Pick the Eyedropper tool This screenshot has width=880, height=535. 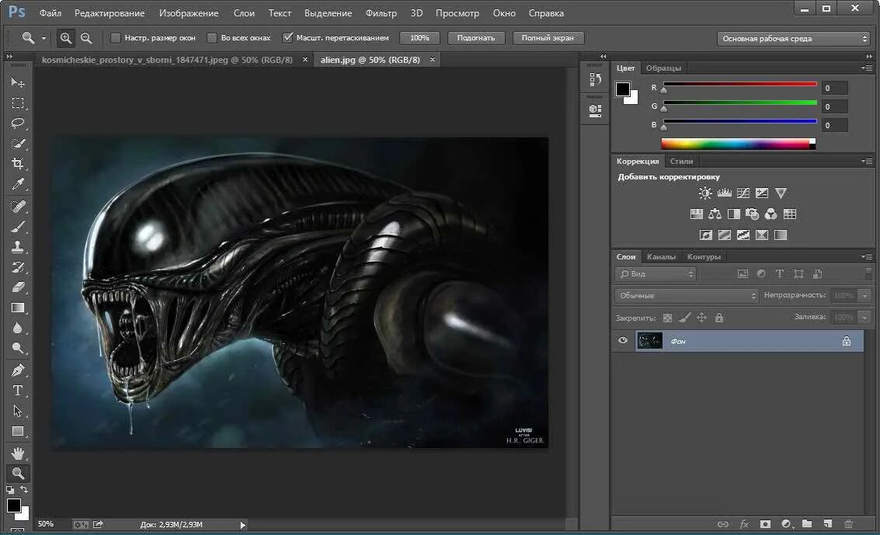click(18, 184)
